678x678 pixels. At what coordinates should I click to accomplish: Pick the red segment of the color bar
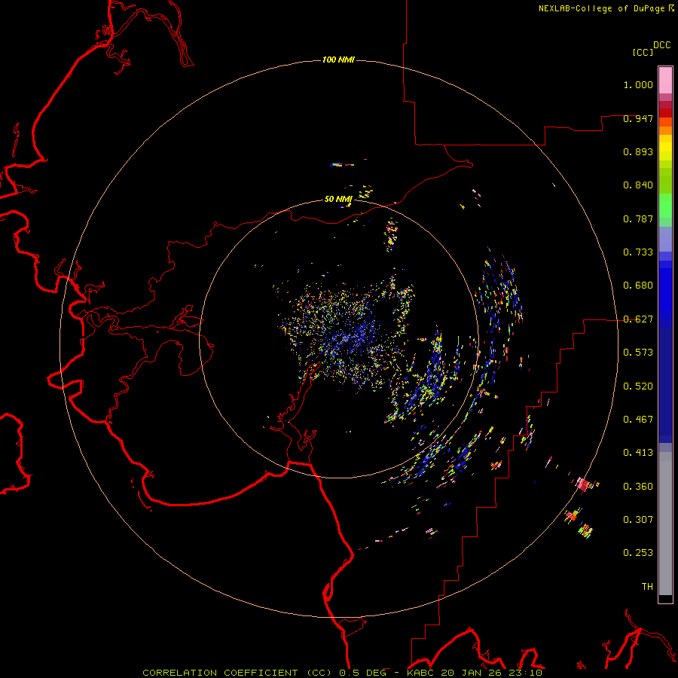tap(665, 113)
